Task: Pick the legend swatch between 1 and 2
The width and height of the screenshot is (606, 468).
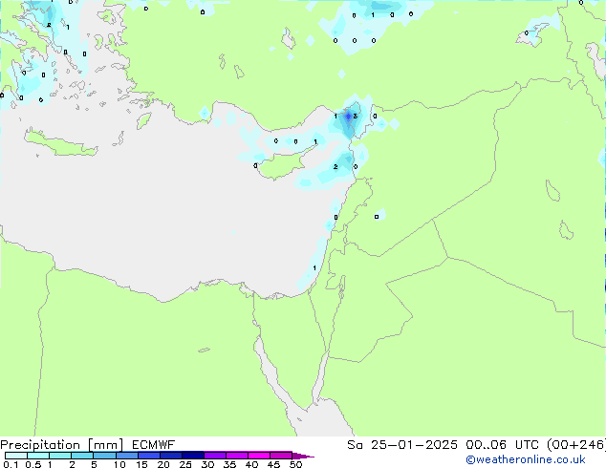Action: coord(60,456)
